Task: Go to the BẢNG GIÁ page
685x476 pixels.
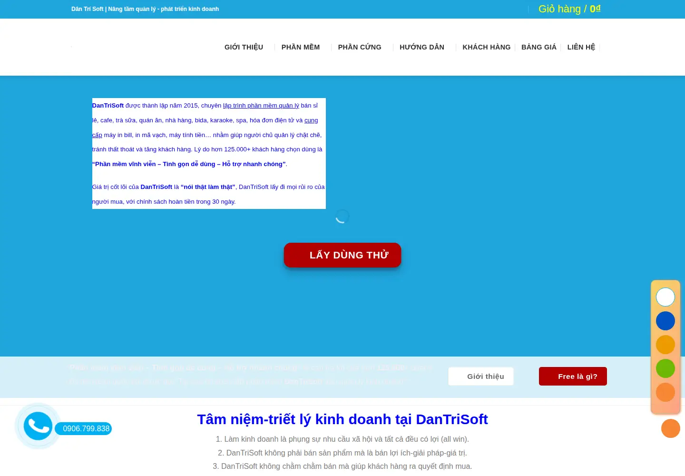Action: [x=539, y=47]
